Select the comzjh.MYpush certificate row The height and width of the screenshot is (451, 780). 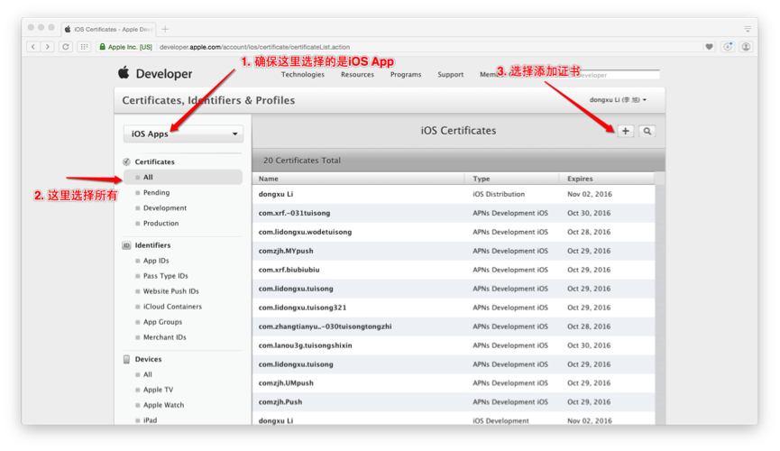coord(454,251)
